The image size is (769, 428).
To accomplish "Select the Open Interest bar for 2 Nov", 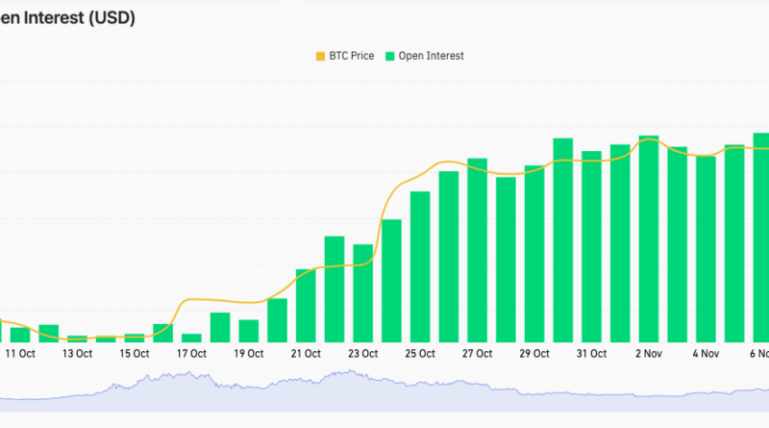I will coord(649,239).
